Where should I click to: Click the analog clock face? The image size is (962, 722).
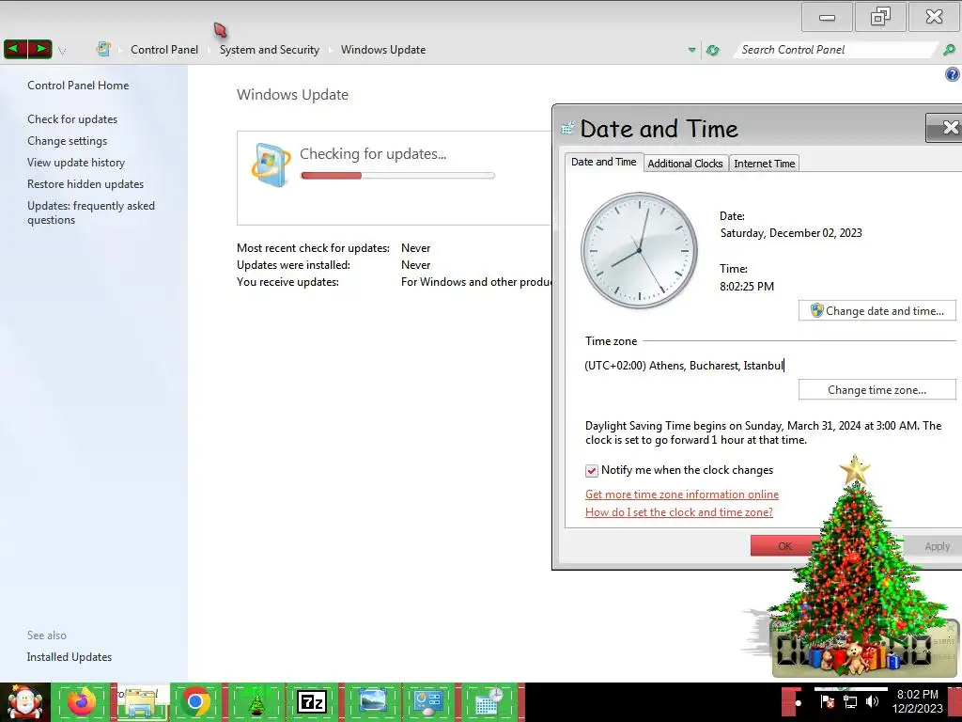(x=639, y=250)
